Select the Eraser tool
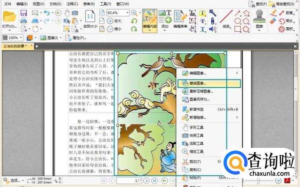300x187 pixels. click(273, 21)
